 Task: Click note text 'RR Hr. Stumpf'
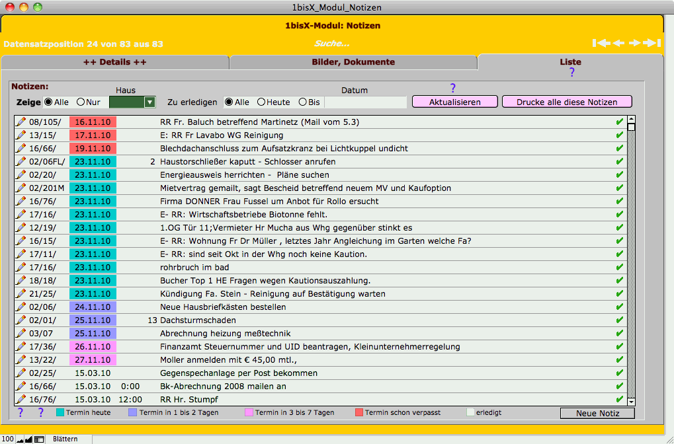(x=189, y=399)
